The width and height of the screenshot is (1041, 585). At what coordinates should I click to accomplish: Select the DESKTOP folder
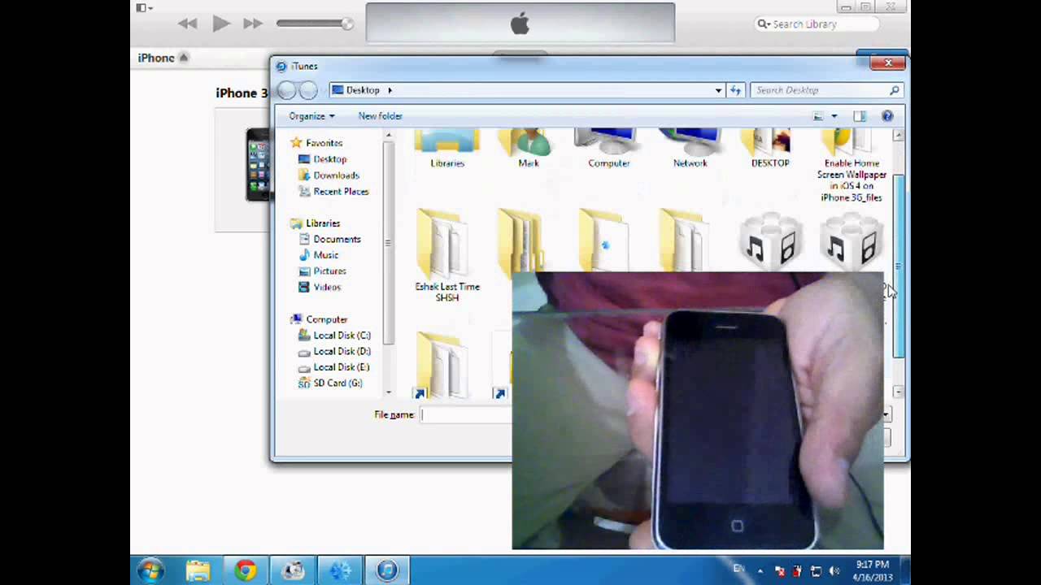(x=770, y=149)
